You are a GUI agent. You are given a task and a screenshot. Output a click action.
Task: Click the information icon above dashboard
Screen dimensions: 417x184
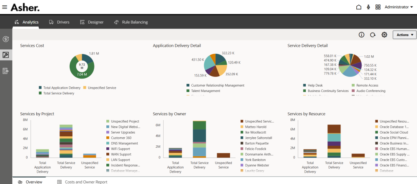[361, 35]
